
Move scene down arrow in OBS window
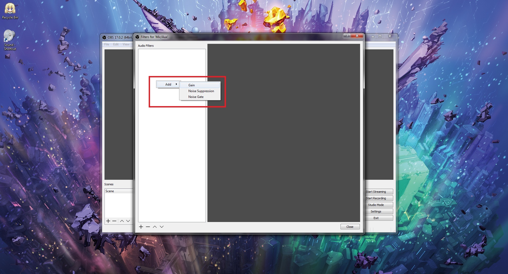pyautogui.click(x=128, y=221)
